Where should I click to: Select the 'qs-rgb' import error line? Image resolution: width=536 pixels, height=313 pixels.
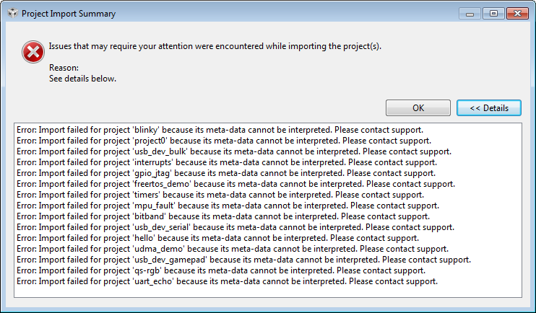(221, 270)
